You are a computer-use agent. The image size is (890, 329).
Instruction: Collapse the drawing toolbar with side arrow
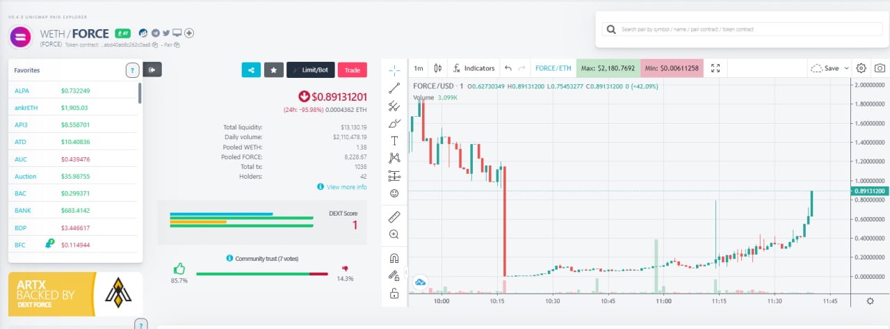[x=406, y=274]
